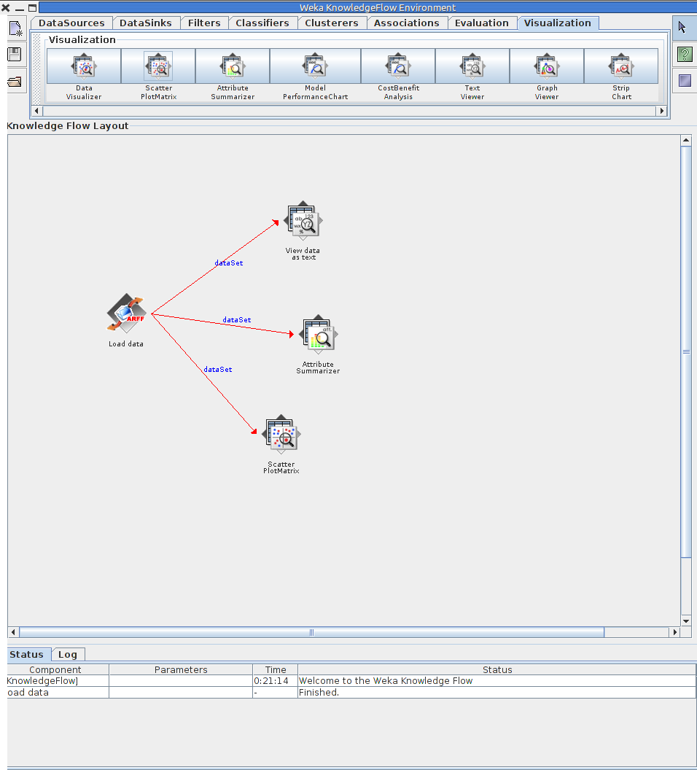This screenshot has width=697, height=770.
Task: Switch to the Classifiers tab
Action: [262, 23]
